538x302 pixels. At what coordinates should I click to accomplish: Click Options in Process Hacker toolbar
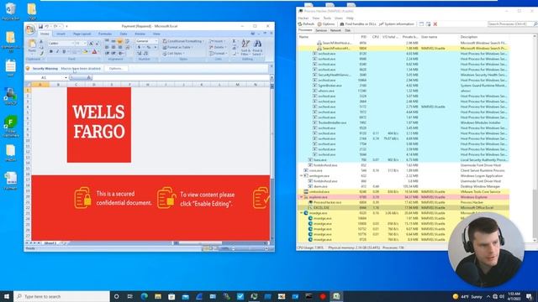(x=326, y=24)
